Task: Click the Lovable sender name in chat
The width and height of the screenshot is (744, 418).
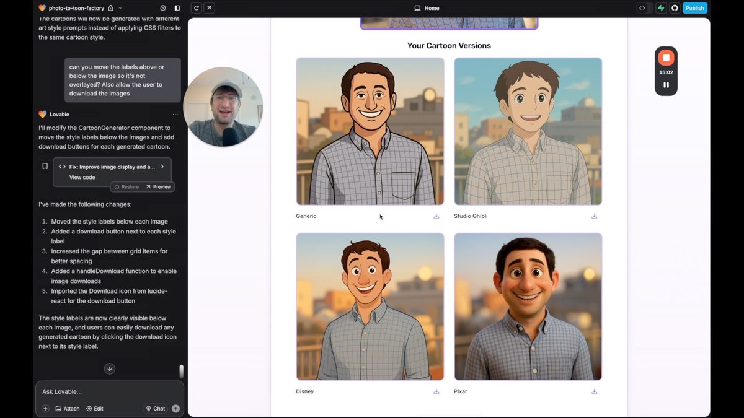Action: click(x=60, y=115)
